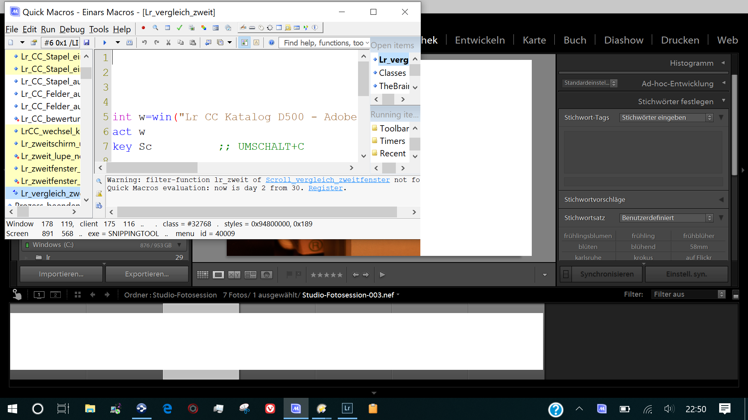Click the Importieren button
This screenshot has height=420, width=748.
(61, 274)
